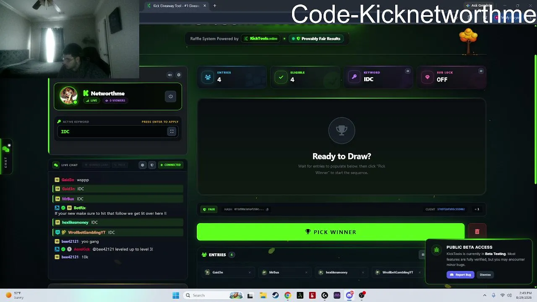This screenshot has width=537, height=302.
Task: Open settings via the gear icon
Action: [179, 75]
